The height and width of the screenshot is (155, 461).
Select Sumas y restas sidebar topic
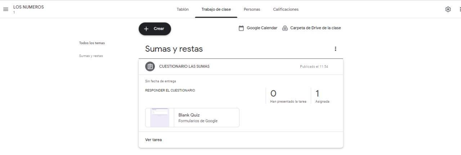coord(91,56)
